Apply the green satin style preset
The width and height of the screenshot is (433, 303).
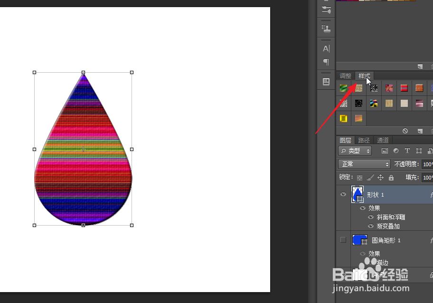point(344,88)
